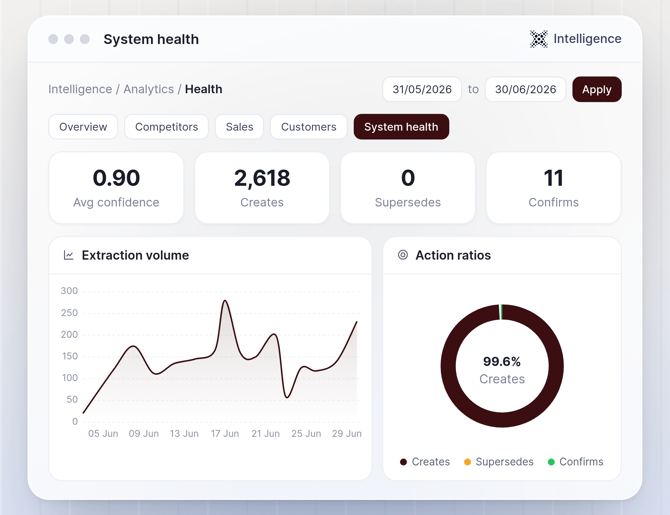
Task: Click the Creates 2,618 card
Action: (262, 188)
